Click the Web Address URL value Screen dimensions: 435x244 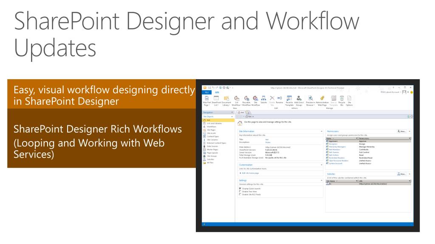278,147
